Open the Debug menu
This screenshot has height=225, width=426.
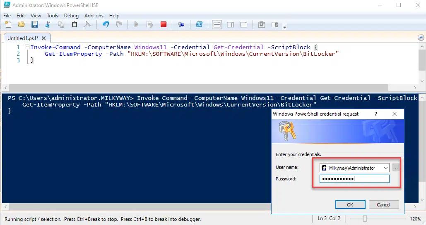tap(71, 15)
